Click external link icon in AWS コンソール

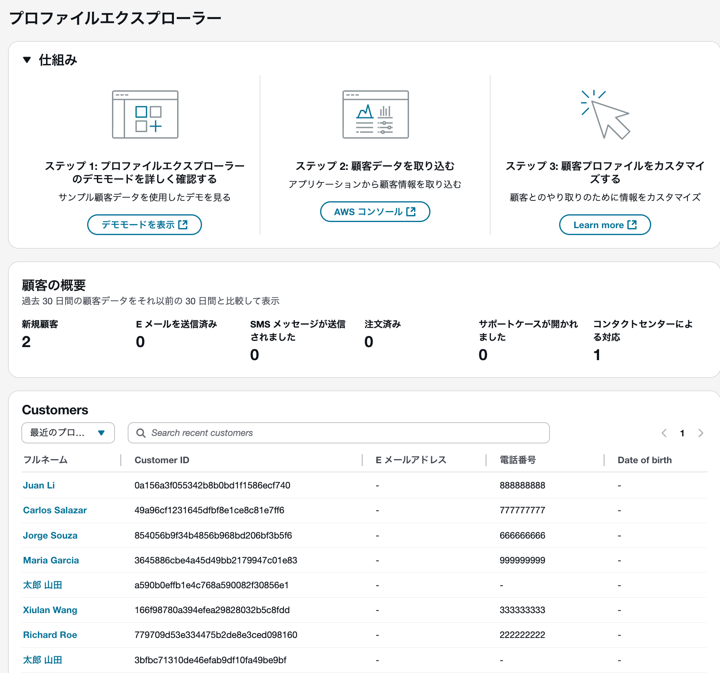click(411, 211)
